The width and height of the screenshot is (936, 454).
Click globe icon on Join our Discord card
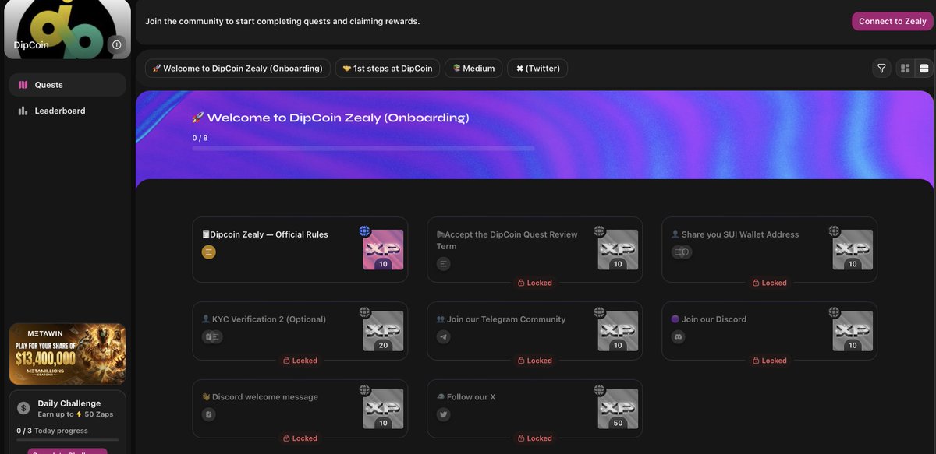[834, 312]
